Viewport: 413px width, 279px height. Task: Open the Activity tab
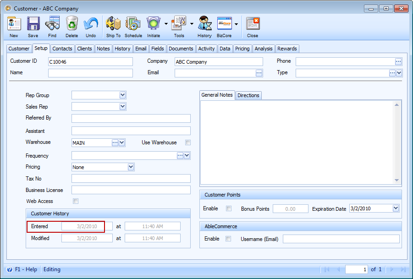(x=206, y=49)
